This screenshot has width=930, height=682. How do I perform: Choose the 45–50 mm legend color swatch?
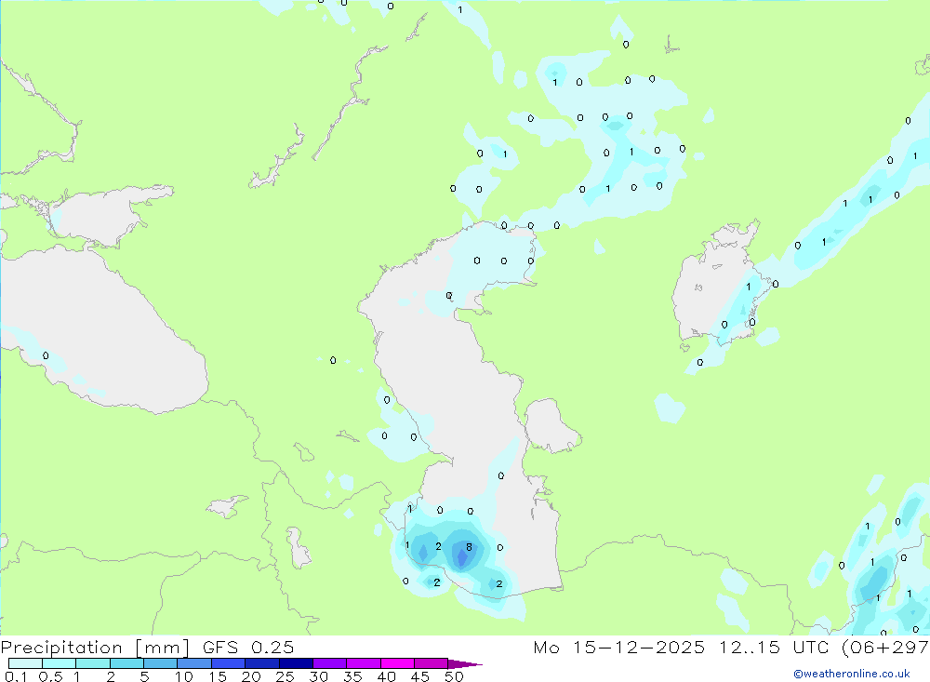(432, 663)
